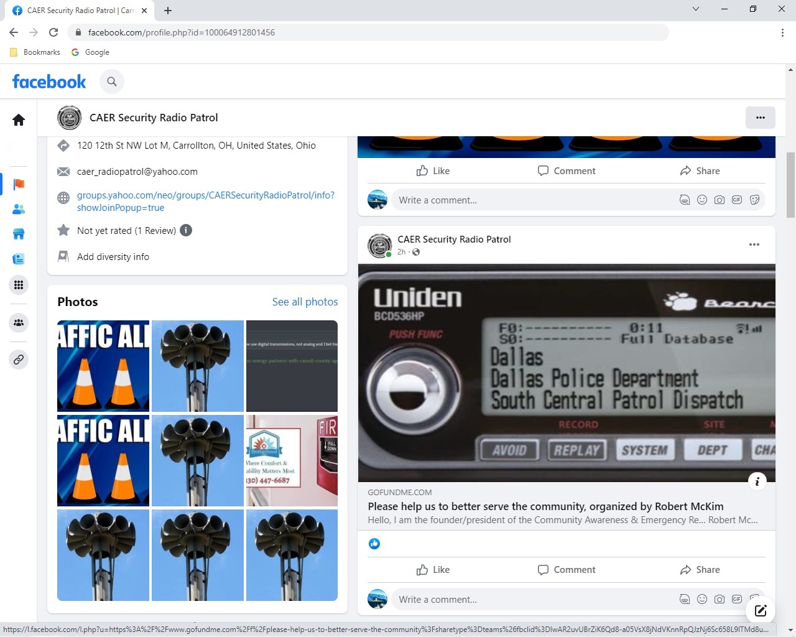Open the Brotherhood comfort ad photo
This screenshot has height=637, width=796.
pos(292,460)
